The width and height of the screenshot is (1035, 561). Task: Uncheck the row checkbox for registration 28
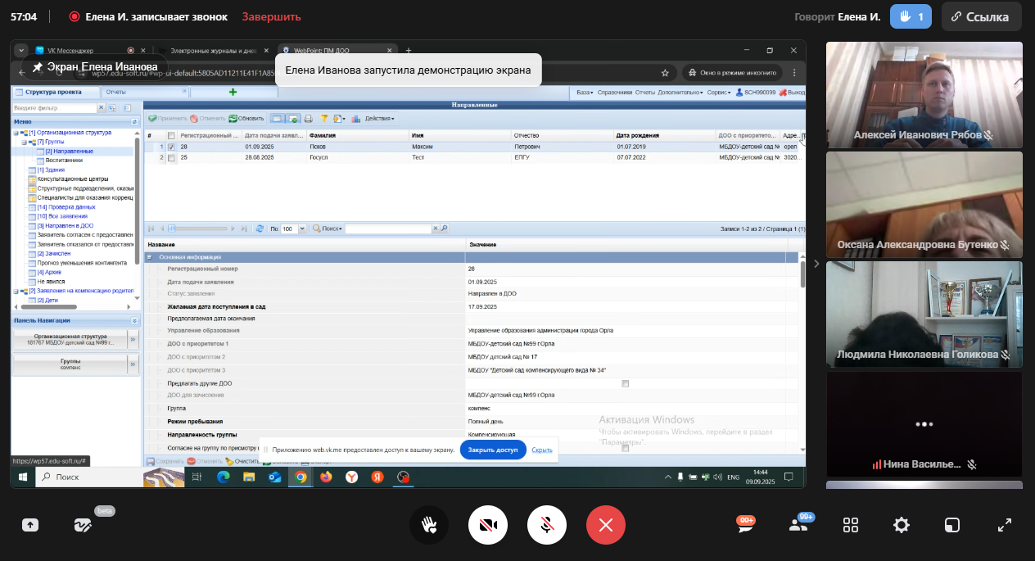(171, 147)
